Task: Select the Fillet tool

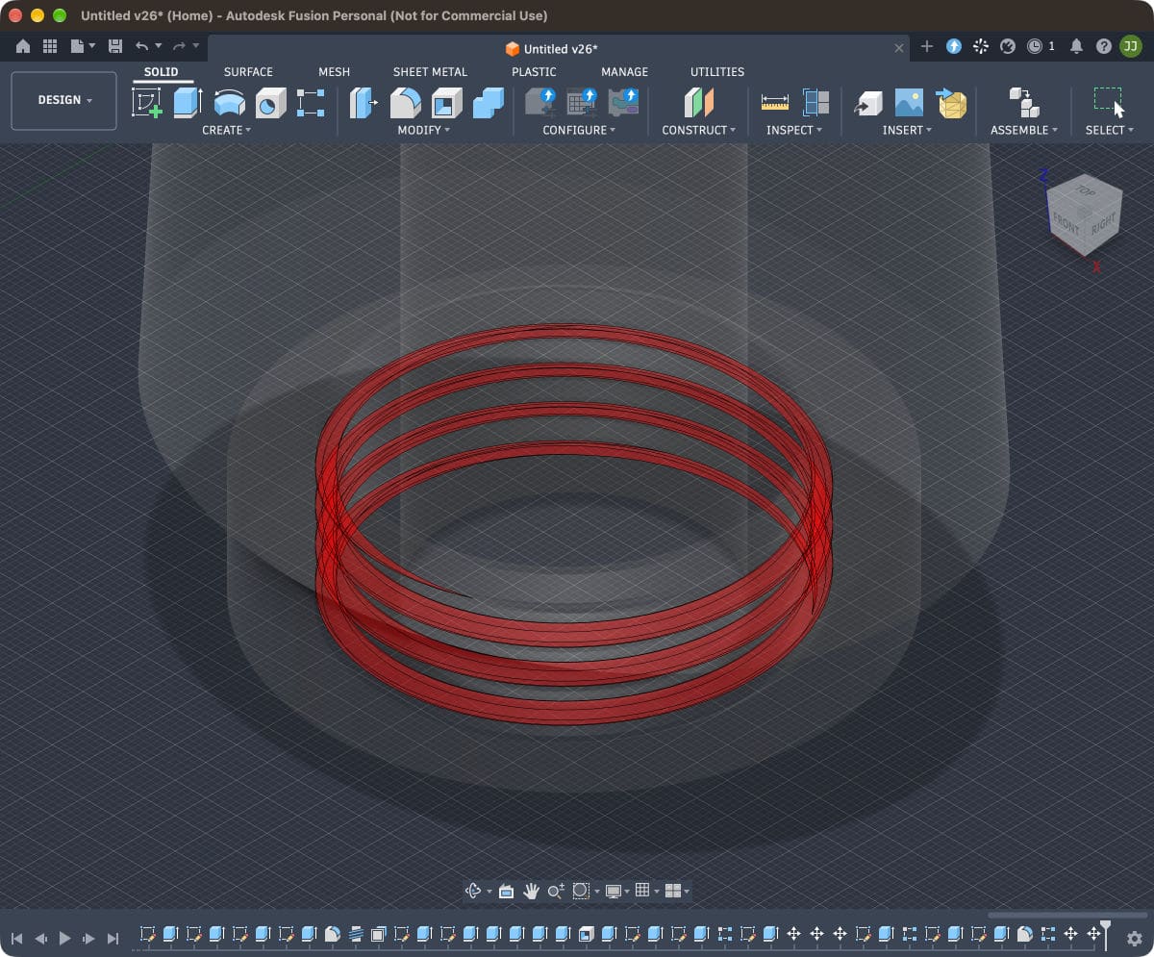Action: tap(405, 102)
